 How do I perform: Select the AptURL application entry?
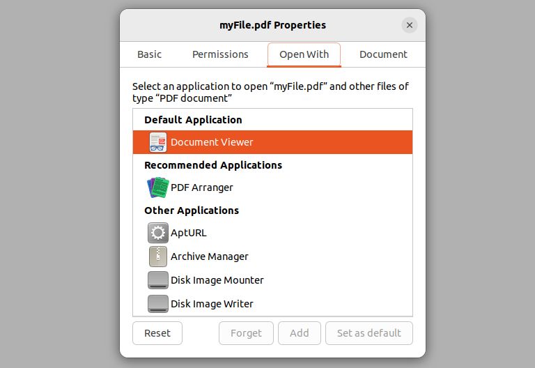189,233
